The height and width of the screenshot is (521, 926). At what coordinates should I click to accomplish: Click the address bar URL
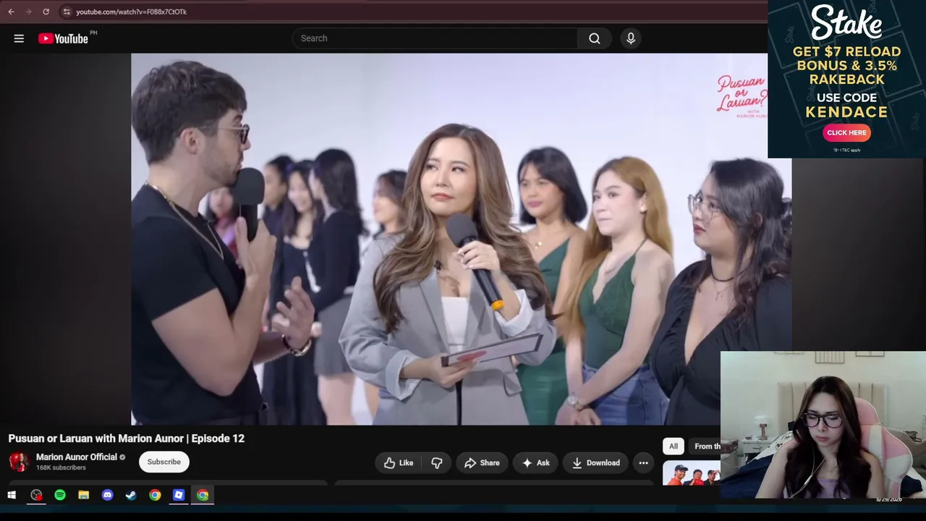tap(132, 12)
